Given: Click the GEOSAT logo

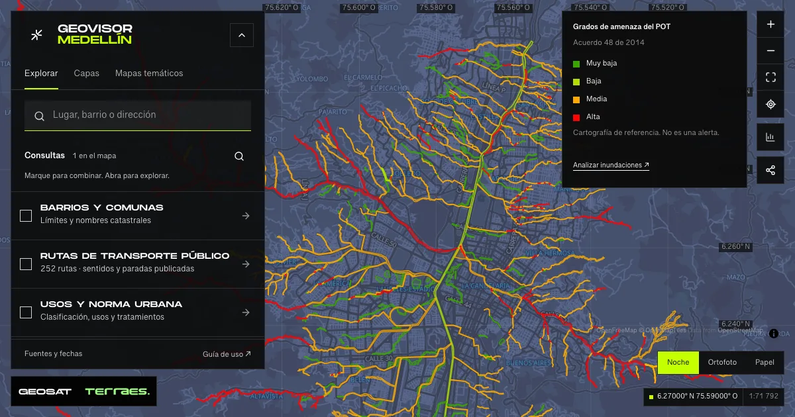Looking at the screenshot, I should (x=45, y=392).
